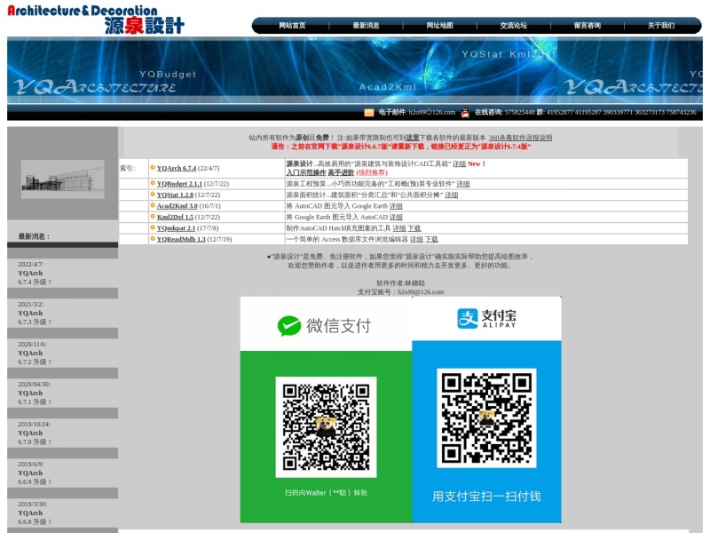
Task: Open the Kml2Dxf 1.5 link
Action: coord(175,217)
